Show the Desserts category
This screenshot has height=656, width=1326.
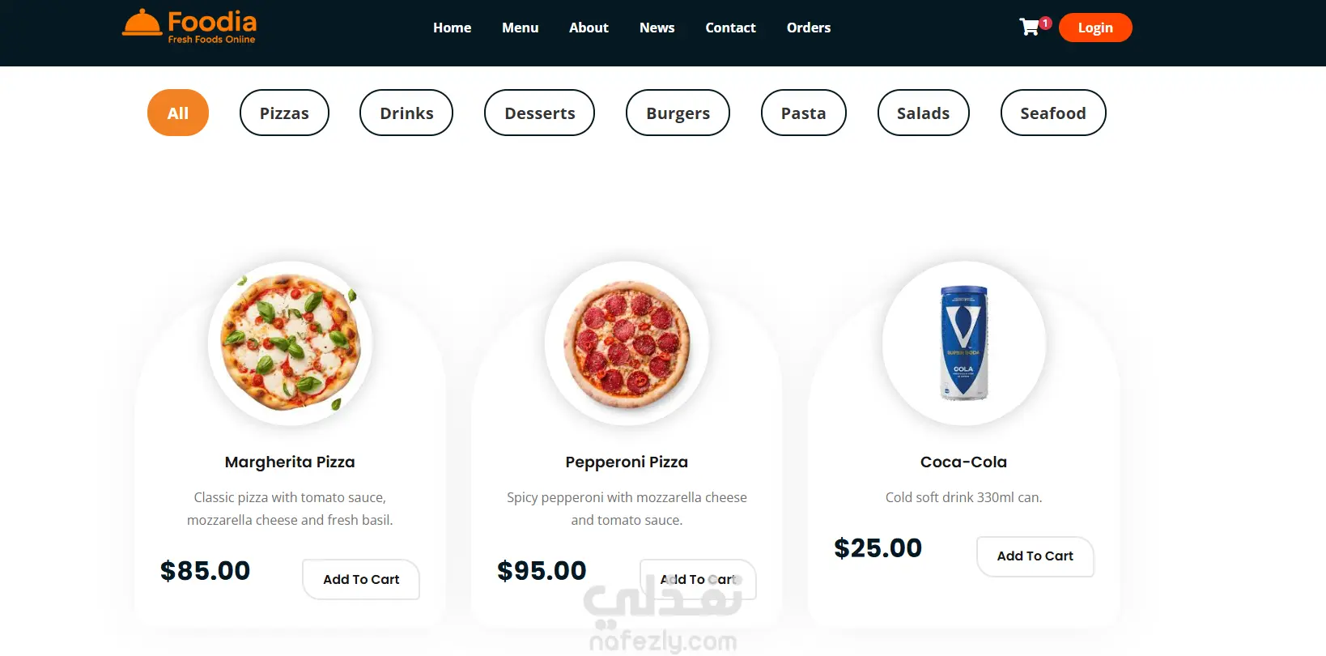539,113
